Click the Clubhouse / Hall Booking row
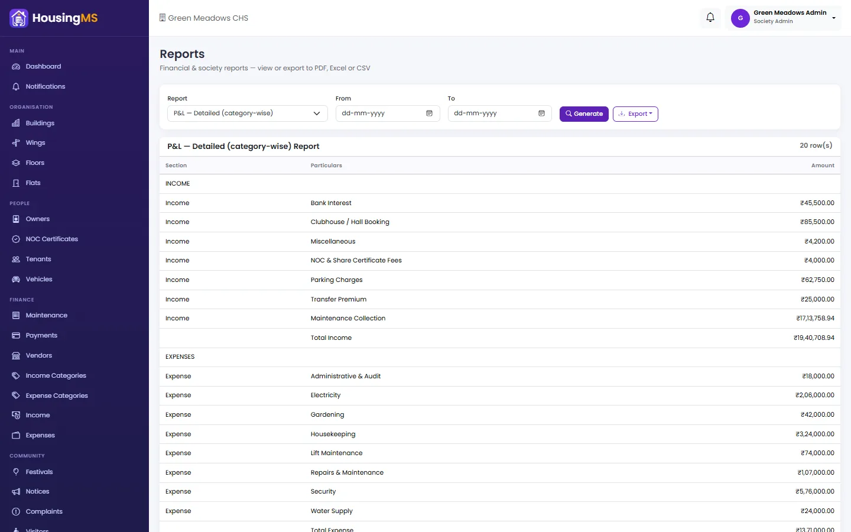Viewport: 851px width, 532px height. point(500,222)
